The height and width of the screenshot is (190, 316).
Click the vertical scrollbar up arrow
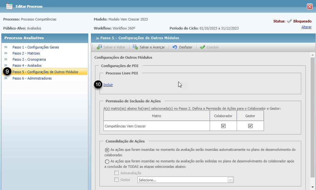pyautogui.click(x=312, y=55)
